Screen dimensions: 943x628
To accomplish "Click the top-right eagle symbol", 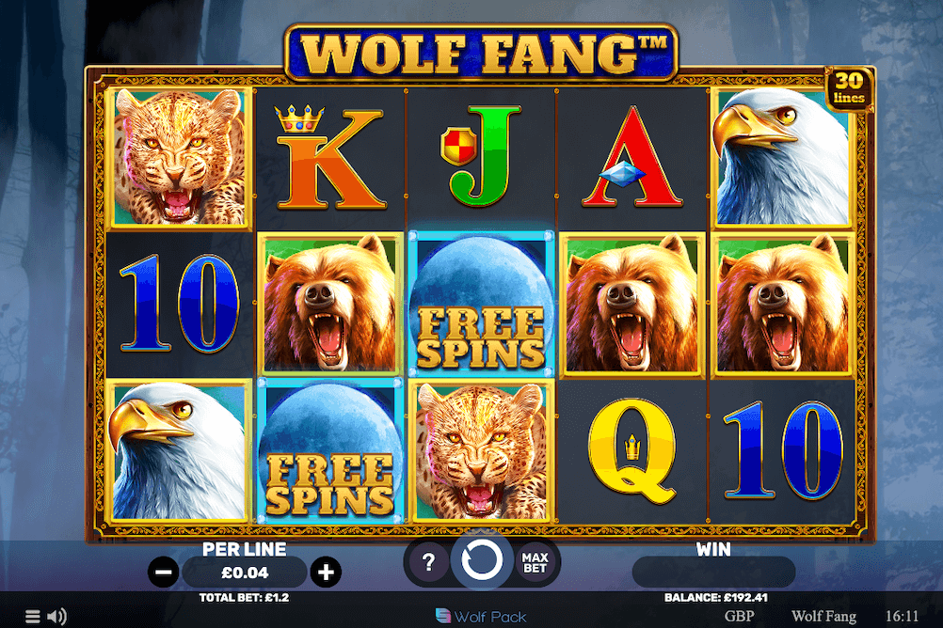I will [x=782, y=157].
